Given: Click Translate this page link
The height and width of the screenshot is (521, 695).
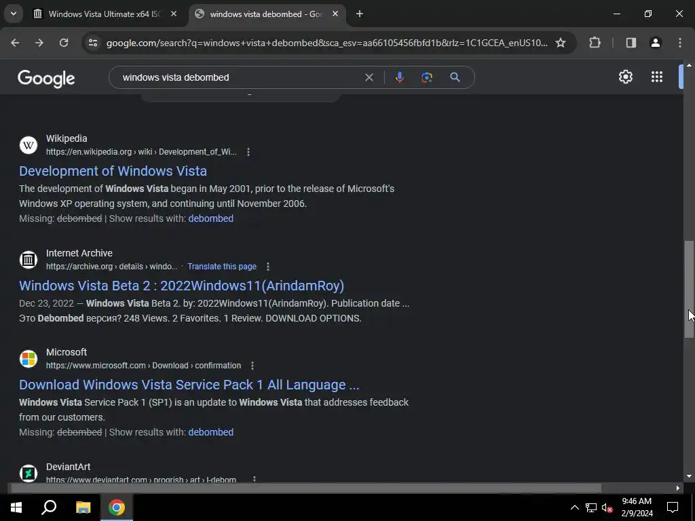Looking at the screenshot, I should [x=222, y=266].
